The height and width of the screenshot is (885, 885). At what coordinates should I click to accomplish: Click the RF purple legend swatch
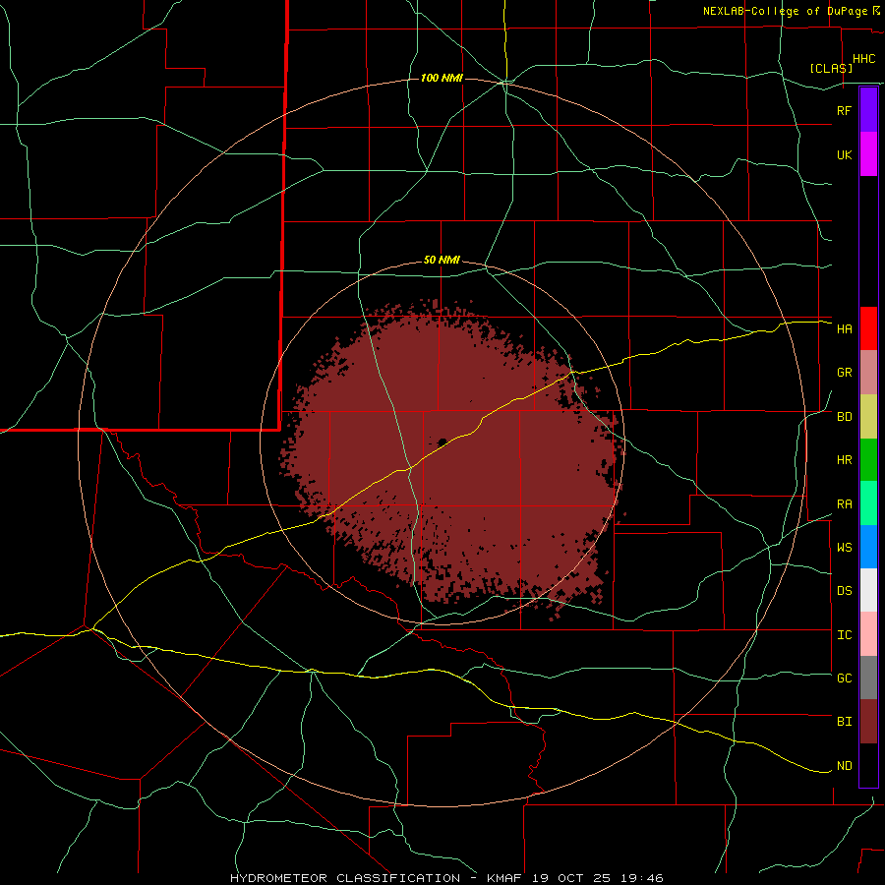click(x=868, y=110)
